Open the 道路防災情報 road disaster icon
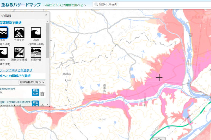This screenshot has width=211, height=140. (19, 52)
